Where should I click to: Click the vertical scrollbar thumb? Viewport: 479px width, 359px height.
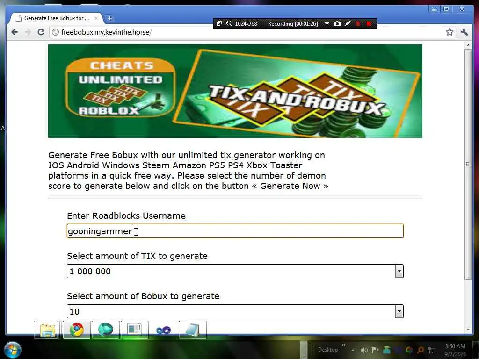468,164
